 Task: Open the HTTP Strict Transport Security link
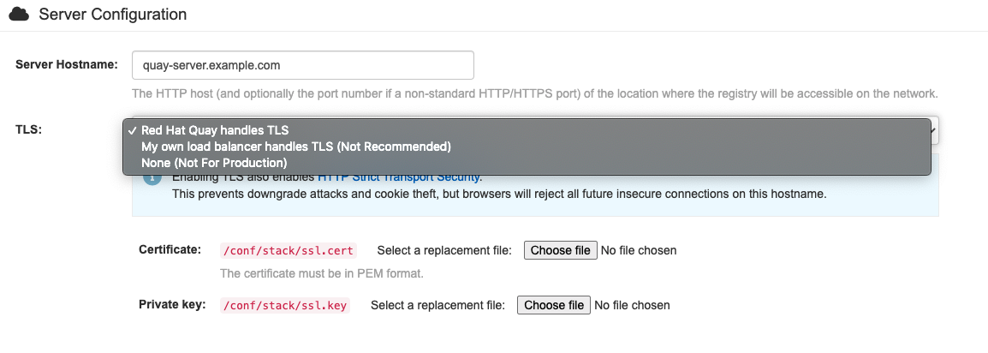pyautogui.click(x=400, y=177)
